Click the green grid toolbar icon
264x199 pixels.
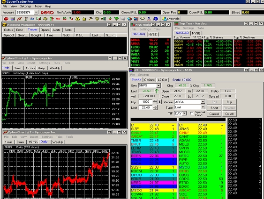pos(103,19)
